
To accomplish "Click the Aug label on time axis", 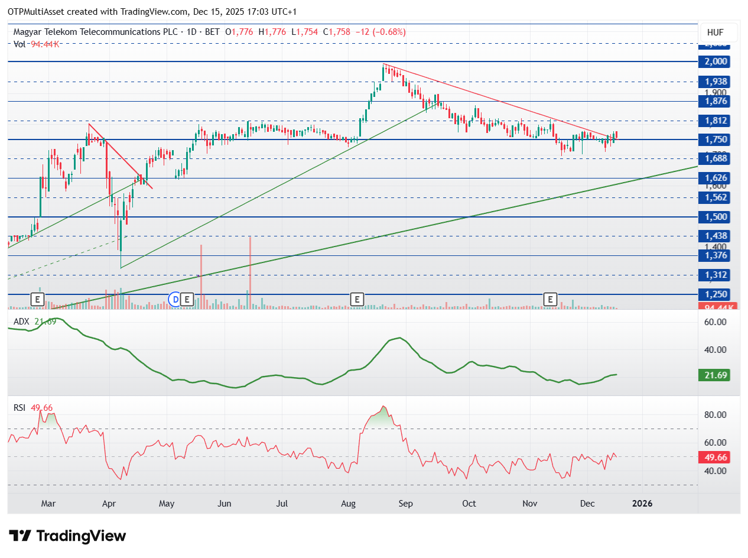I will pos(348,504).
